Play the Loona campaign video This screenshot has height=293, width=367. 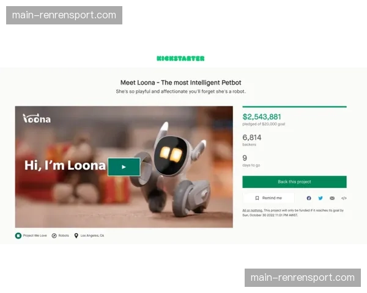(x=124, y=167)
